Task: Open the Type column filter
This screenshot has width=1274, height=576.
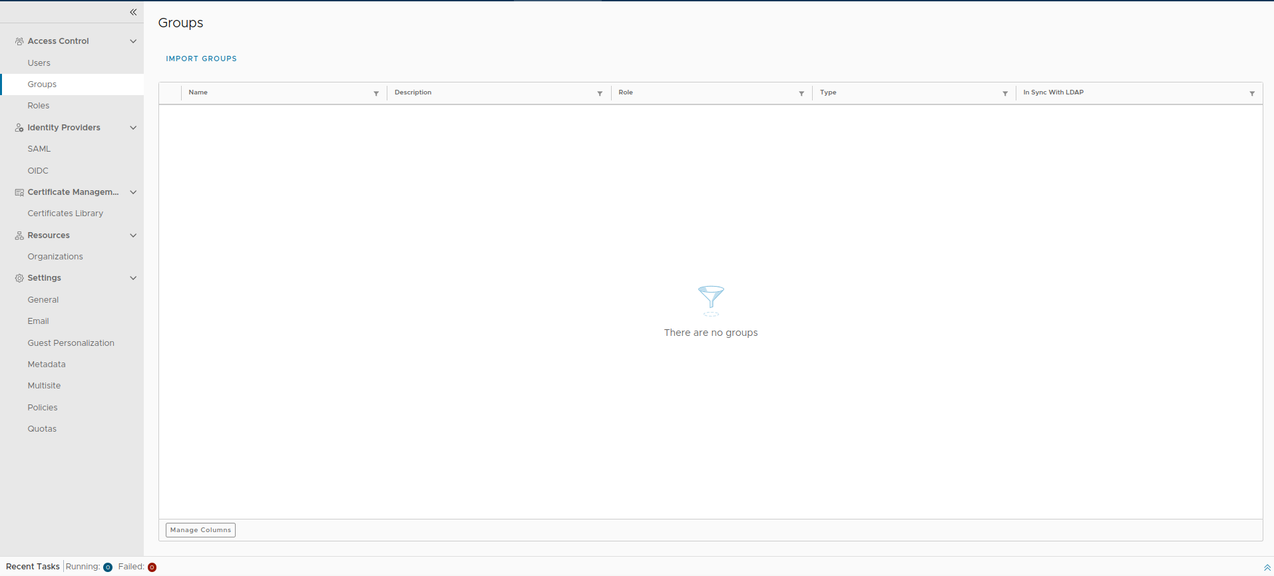Action: 1005,94
